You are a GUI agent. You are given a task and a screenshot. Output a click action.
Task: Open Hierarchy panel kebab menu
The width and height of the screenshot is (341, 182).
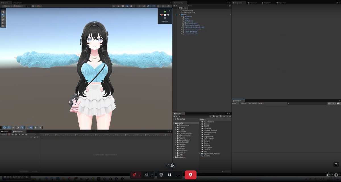coord(230,3)
